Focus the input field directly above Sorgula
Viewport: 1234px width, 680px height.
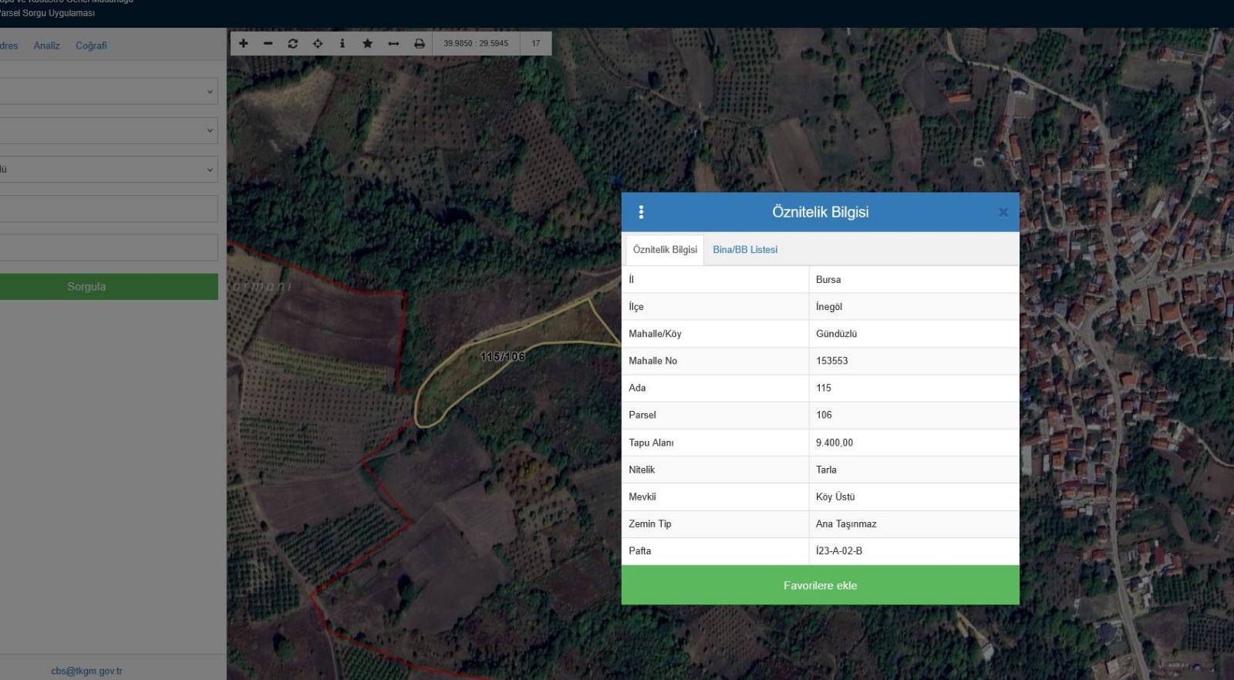click(x=109, y=247)
